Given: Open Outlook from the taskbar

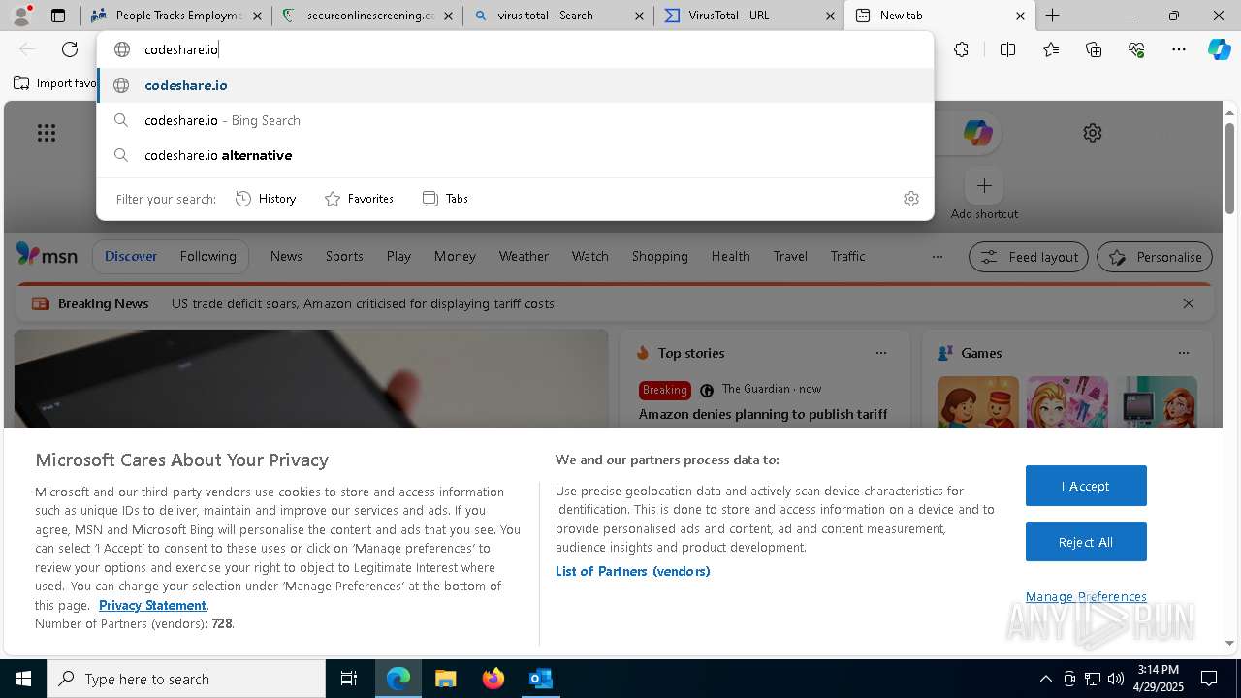Looking at the screenshot, I should tap(540, 679).
